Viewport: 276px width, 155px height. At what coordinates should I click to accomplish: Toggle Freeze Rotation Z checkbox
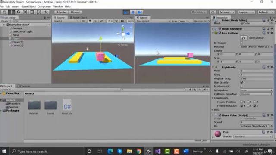coord(254,106)
